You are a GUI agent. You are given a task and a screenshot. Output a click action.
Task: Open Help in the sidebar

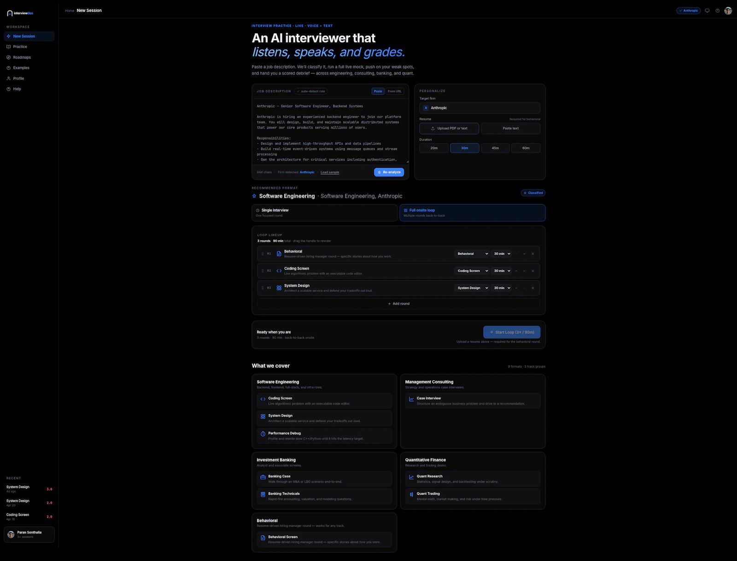[29, 89]
